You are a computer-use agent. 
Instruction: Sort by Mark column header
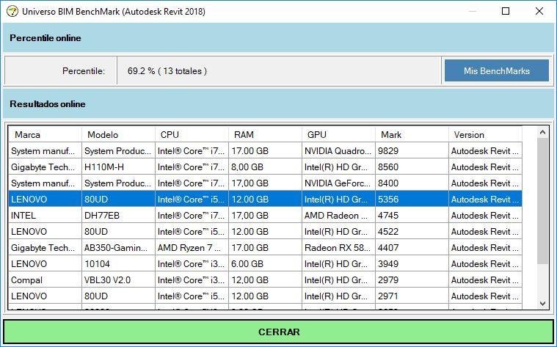[x=412, y=134]
